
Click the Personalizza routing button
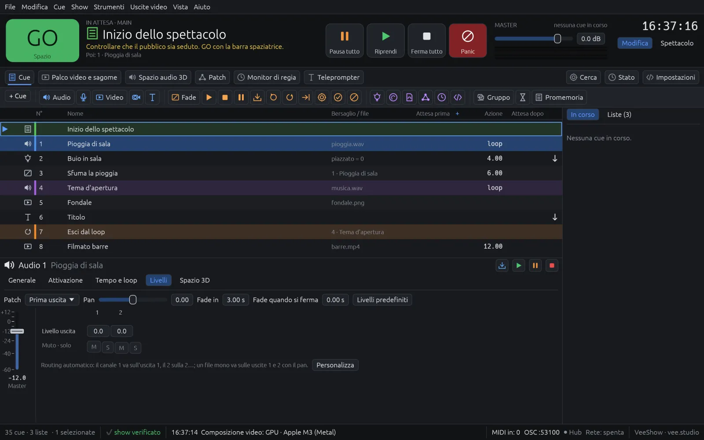(335, 365)
